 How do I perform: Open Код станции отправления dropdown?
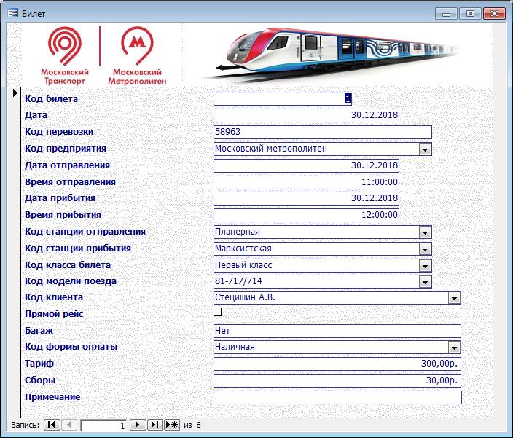pos(426,232)
